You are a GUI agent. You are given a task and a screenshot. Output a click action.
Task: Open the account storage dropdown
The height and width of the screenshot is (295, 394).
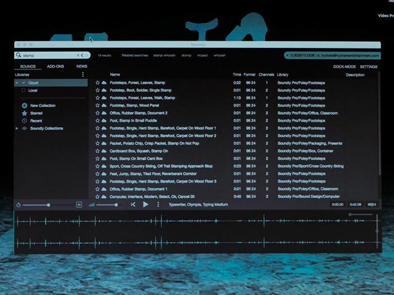[332, 55]
